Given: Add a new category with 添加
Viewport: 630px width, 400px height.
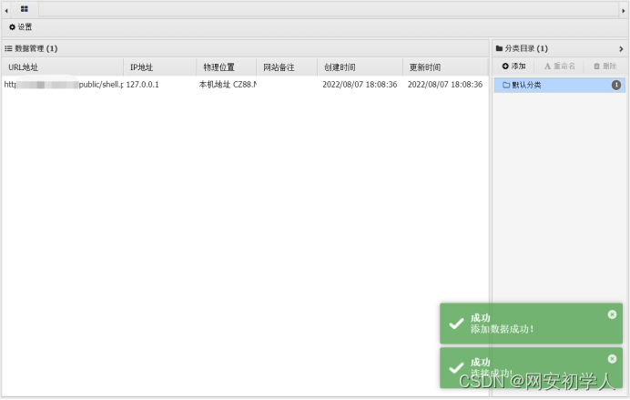Looking at the screenshot, I should [513, 66].
